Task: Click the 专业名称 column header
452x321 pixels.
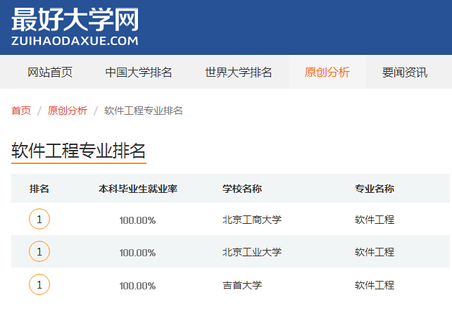Action: pos(374,189)
